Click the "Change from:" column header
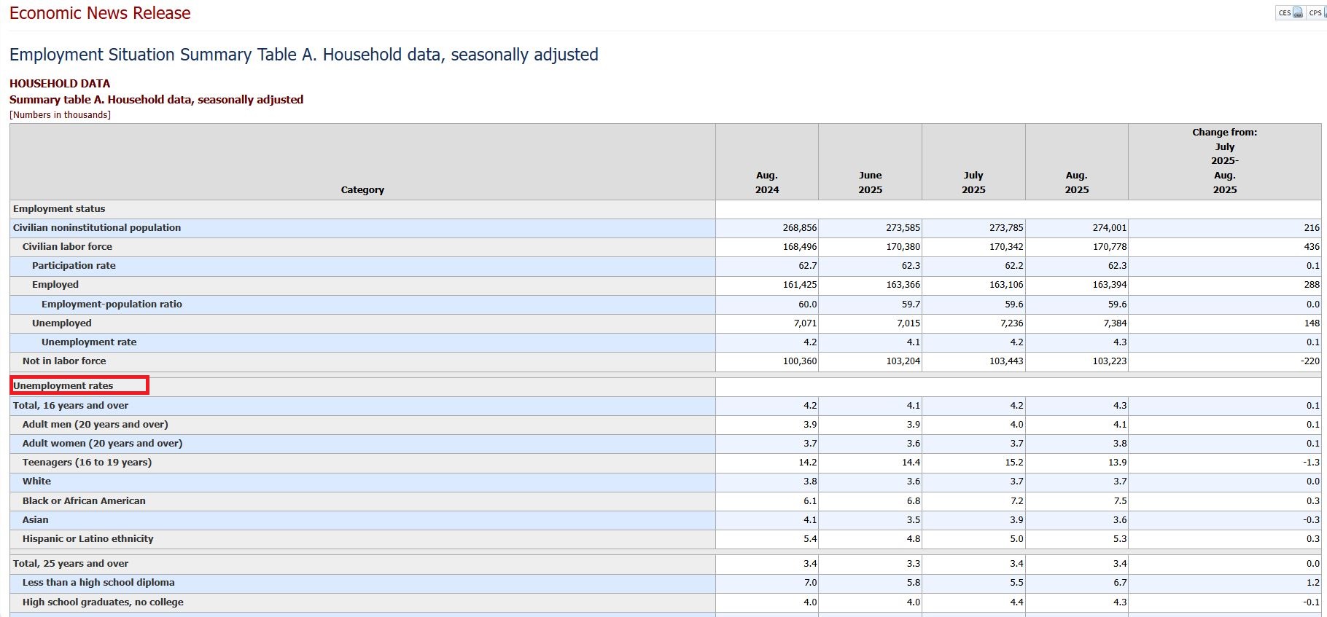This screenshot has height=617, width=1327. click(1225, 161)
